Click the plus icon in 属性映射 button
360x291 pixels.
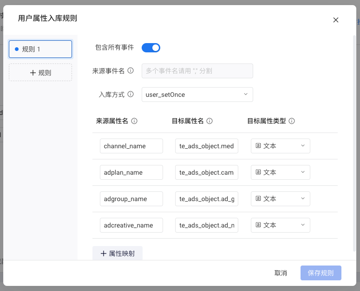103,253
